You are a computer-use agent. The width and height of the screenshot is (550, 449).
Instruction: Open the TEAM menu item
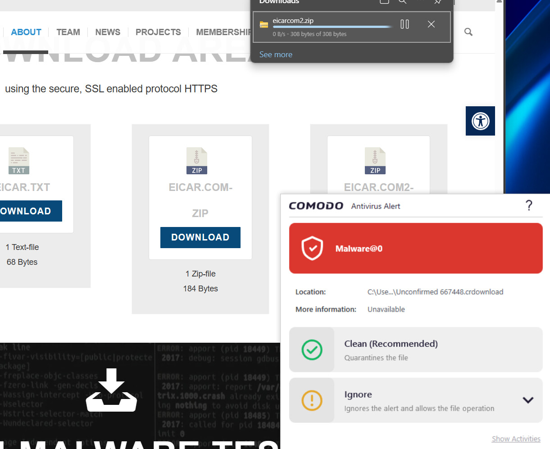(x=68, y=32)
